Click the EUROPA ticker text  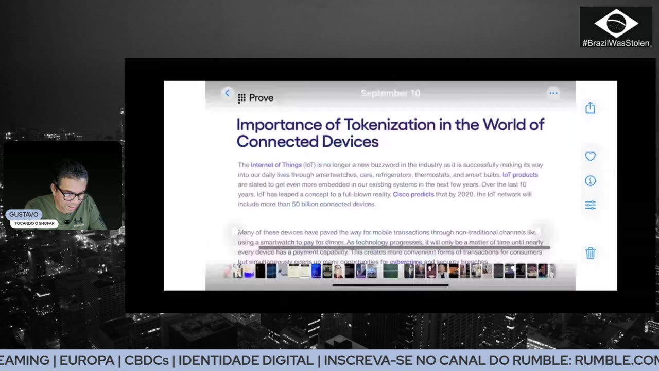point(86,360)
